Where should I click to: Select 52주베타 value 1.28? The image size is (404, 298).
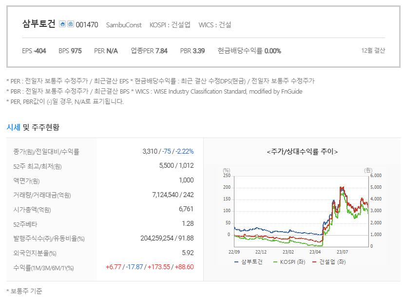(188, 223)
